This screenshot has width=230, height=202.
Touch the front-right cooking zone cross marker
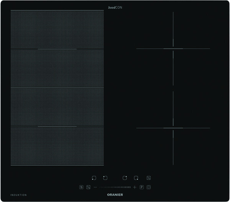pos(173,128)
